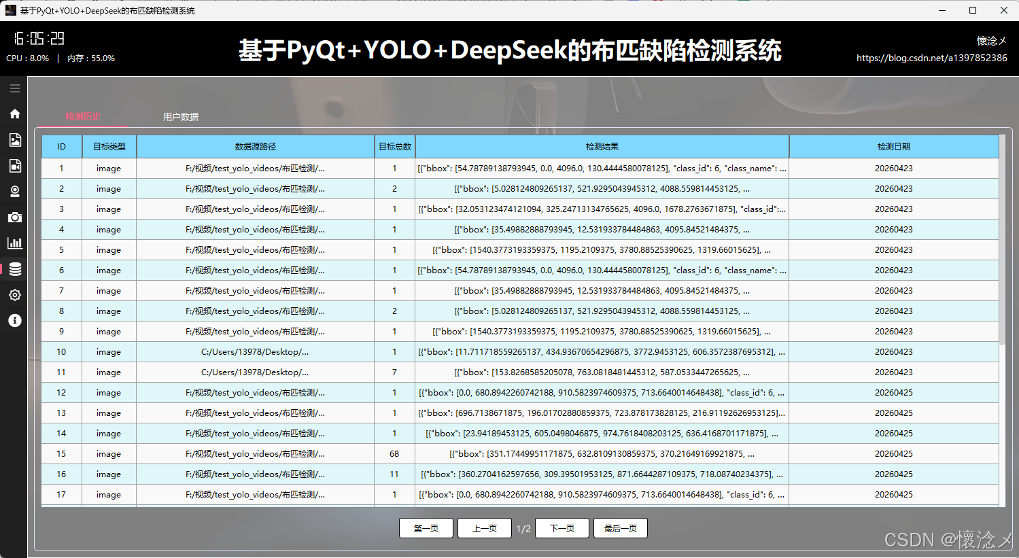Click the CPU usage 8.0% readout
This screenshot has height=558, width=1019.
click(x=28, y=58)
